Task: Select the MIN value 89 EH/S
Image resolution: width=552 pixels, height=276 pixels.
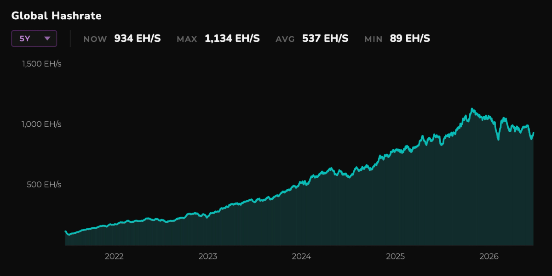Action: coord(410,39)
